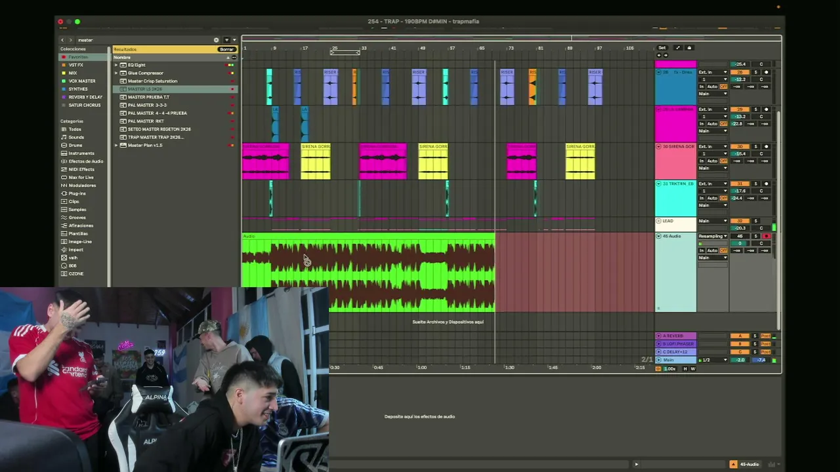Open the Drums category icon
The height and width of the screenshot is (472, 840).
(64, 145)
